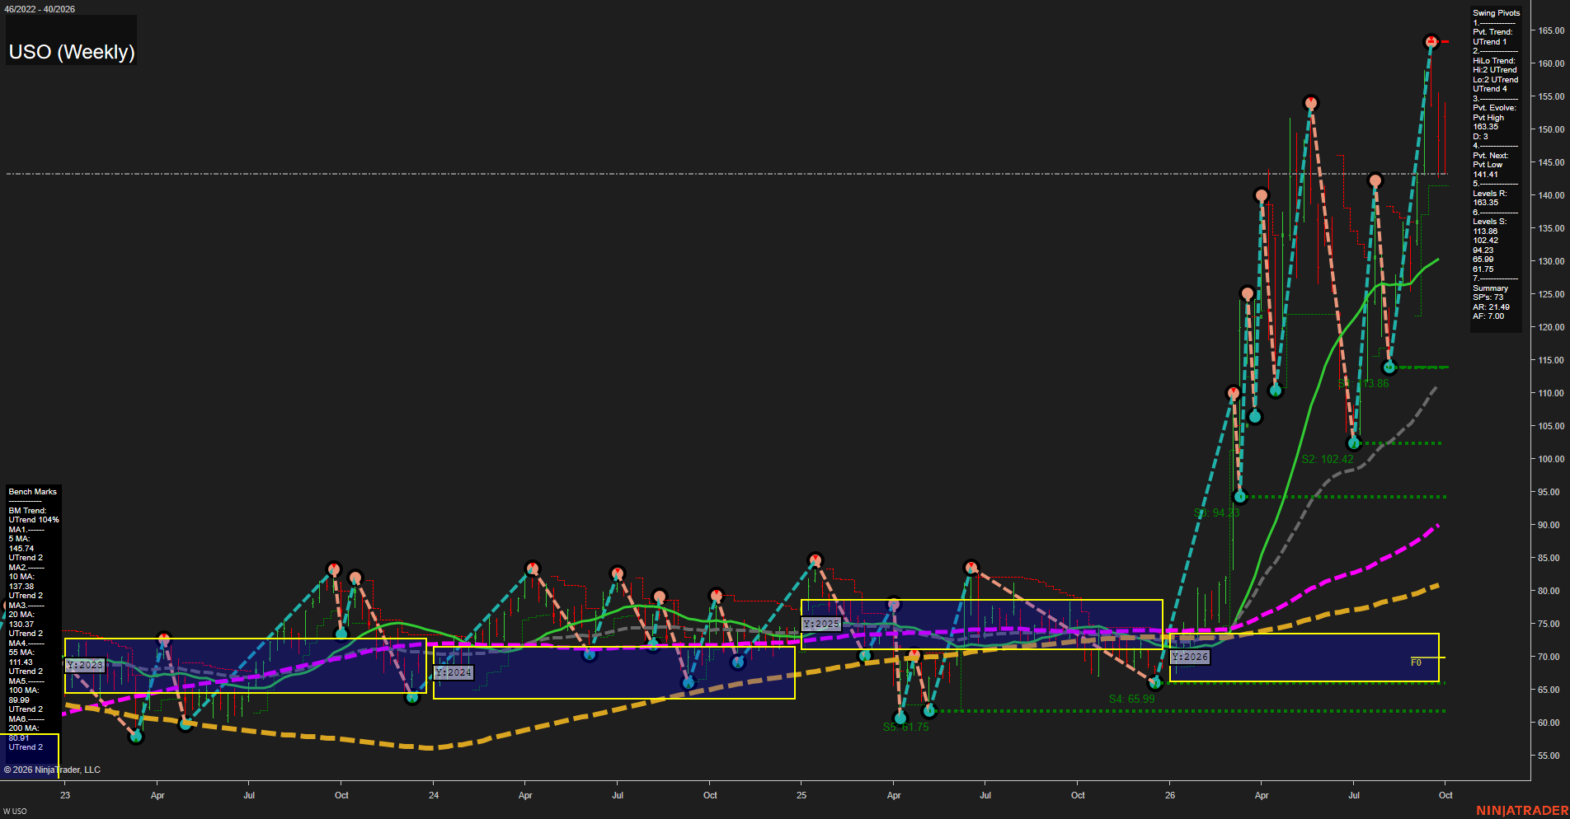Click the "Levels R:" label

[1490, 194]
